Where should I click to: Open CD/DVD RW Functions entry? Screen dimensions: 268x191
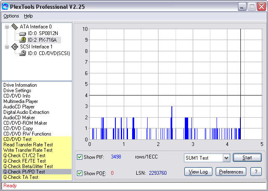(x=27, y=134)
